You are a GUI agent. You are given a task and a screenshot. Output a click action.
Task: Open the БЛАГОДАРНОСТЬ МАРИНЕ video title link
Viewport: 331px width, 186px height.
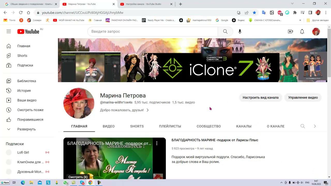coord(215,140)
